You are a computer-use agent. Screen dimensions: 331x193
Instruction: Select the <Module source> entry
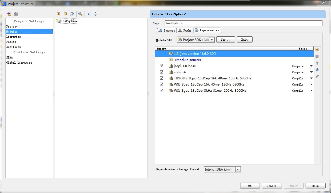(188, 60)
